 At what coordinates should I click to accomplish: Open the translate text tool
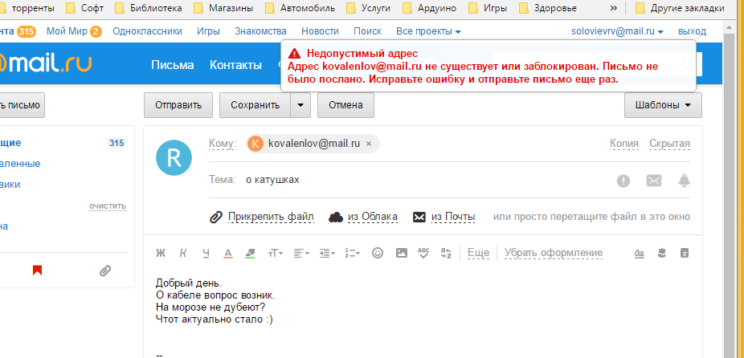[446, 253]
